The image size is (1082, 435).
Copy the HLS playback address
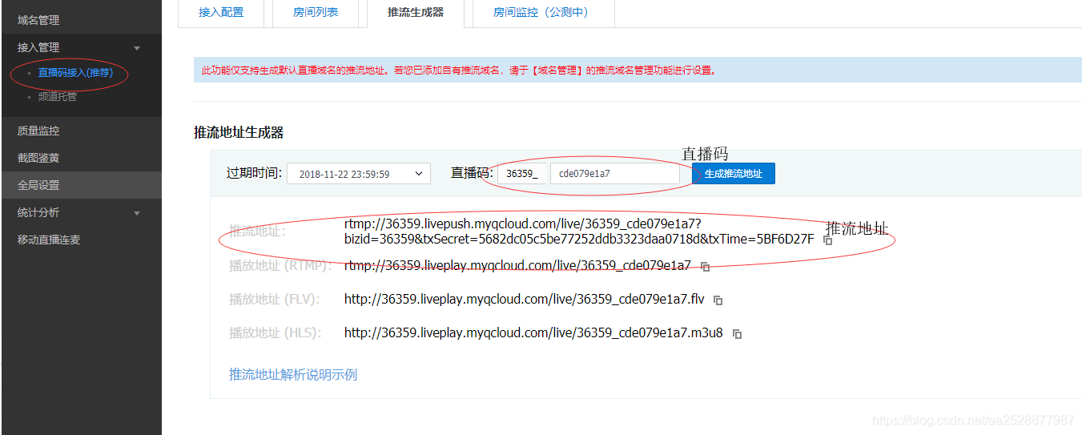[738, 334]
